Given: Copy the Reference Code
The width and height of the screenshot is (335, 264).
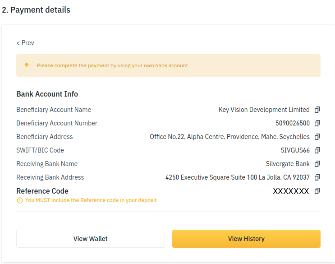Looking at the screenshot, I should tap(317, 191).
